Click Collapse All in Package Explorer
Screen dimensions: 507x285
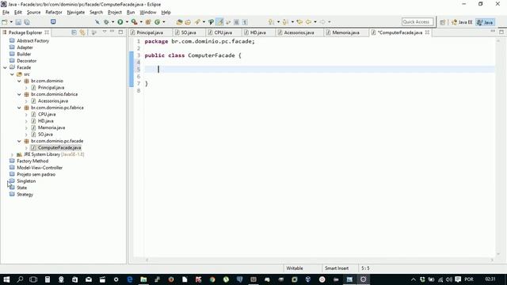click(74, 32)
